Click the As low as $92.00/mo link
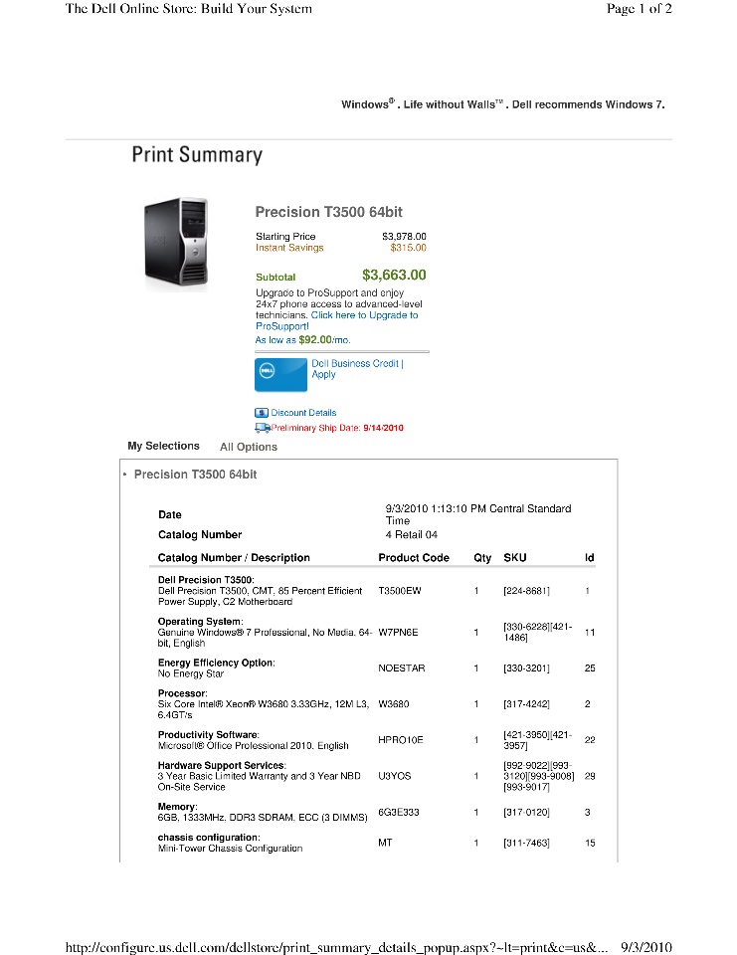The image size is (737, 955). 302,340
